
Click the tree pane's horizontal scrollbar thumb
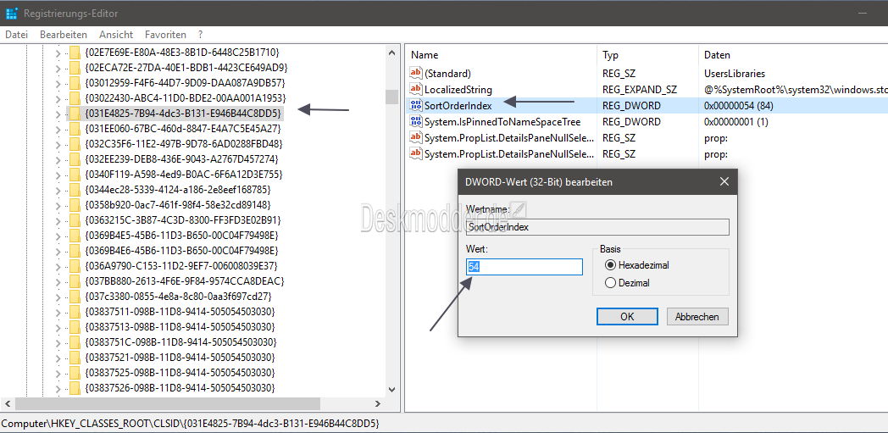[x=168, y=403]
